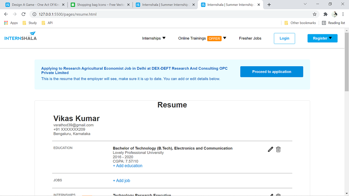
Task: Open the Apps grid launcher
Action: (6, 23)
